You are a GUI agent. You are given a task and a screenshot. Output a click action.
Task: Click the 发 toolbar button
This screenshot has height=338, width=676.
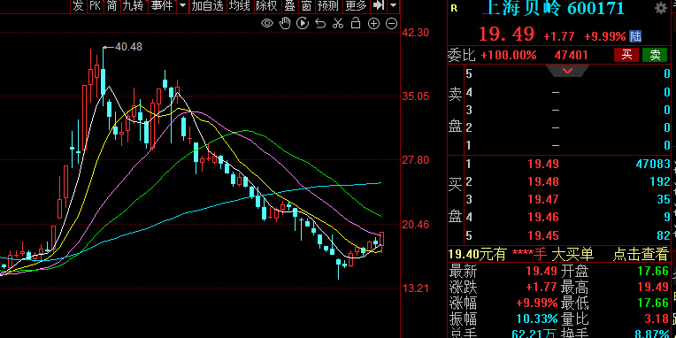[78, 5]
